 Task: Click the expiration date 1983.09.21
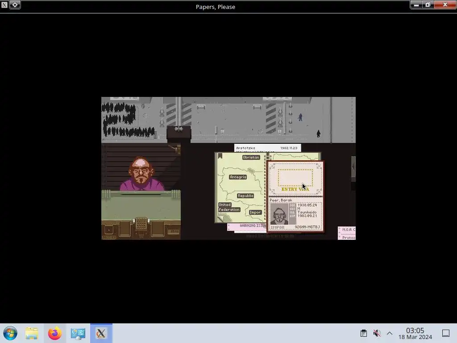307,216
